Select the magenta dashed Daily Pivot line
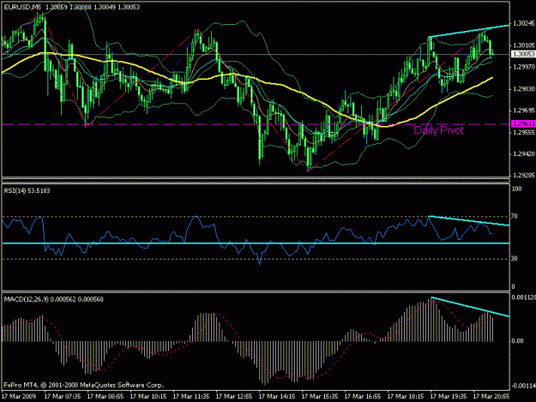This screenshot has width=536, height=402. tap(256, 124)
